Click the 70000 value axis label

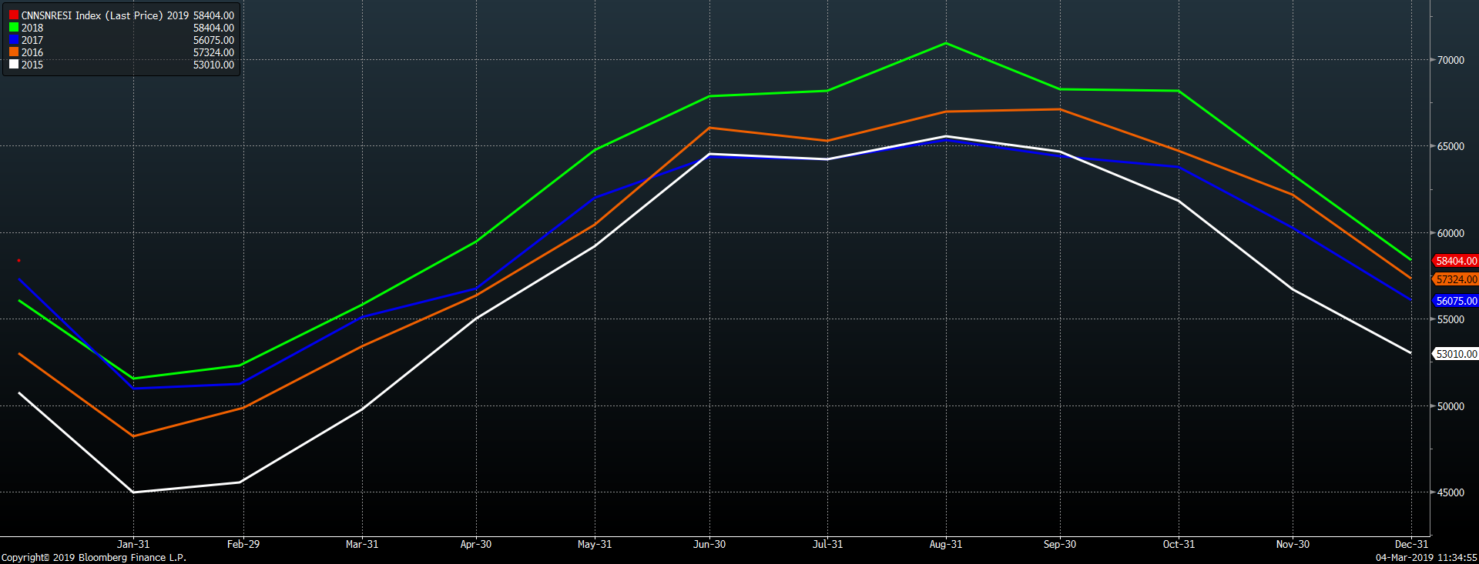1450,60
